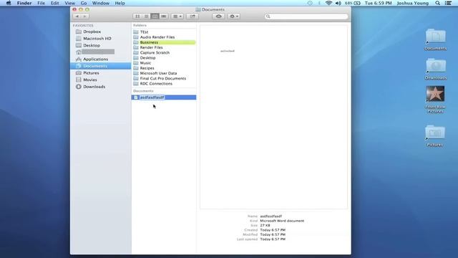Click the battery status indicator
The width and height of the screenshot is (458, 258).
[353, 3]
